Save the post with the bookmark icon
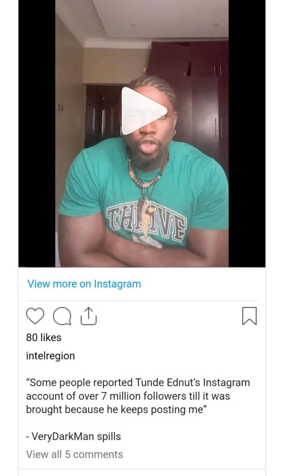The image size is (294, 476). pos(249,316)
